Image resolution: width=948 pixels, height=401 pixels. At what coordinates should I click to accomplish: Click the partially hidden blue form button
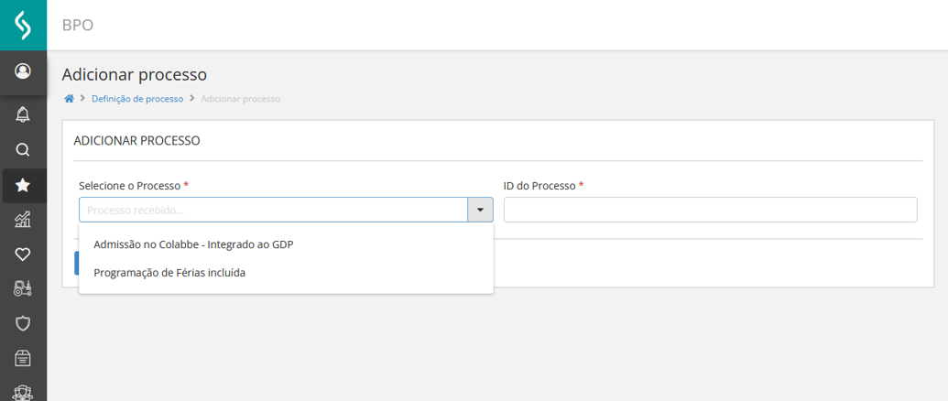click(76, 264)
